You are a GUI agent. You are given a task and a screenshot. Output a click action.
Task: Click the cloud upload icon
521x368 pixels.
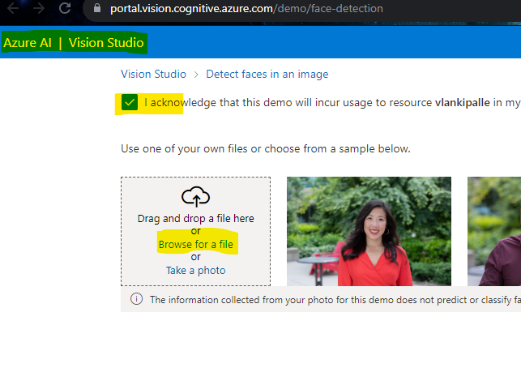coord(195,196)
